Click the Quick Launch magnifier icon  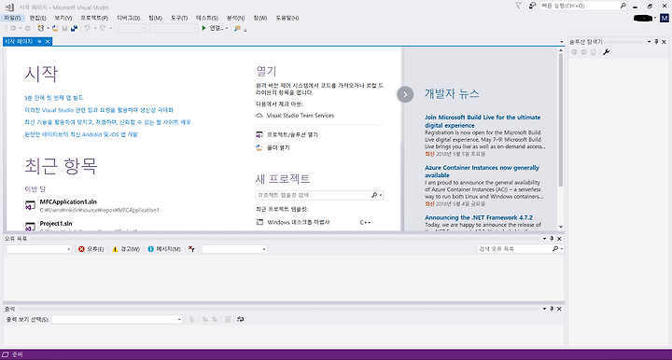coord(623,6)
